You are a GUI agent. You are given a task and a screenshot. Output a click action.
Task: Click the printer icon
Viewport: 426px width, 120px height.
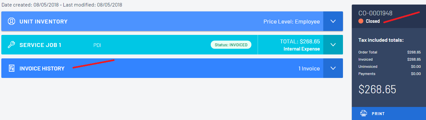363,113
